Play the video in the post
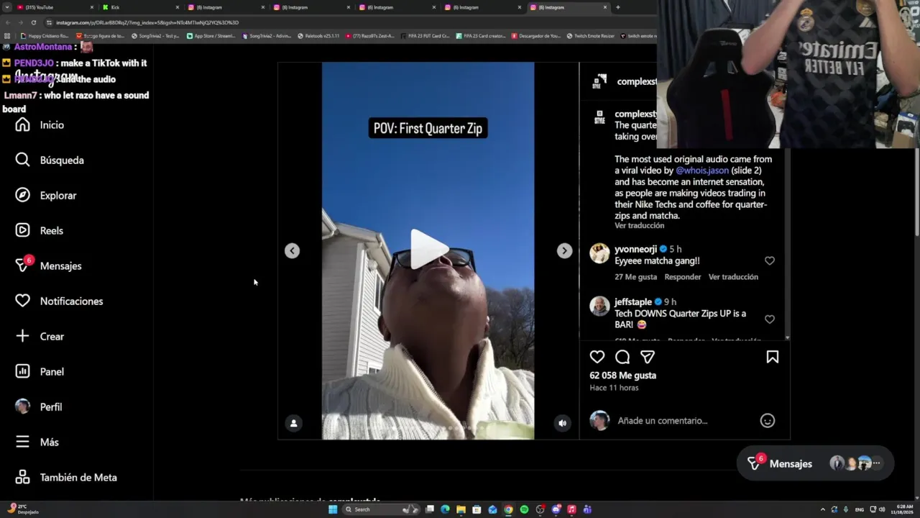Viewport: 920px width, 518px height. (428, 250)
